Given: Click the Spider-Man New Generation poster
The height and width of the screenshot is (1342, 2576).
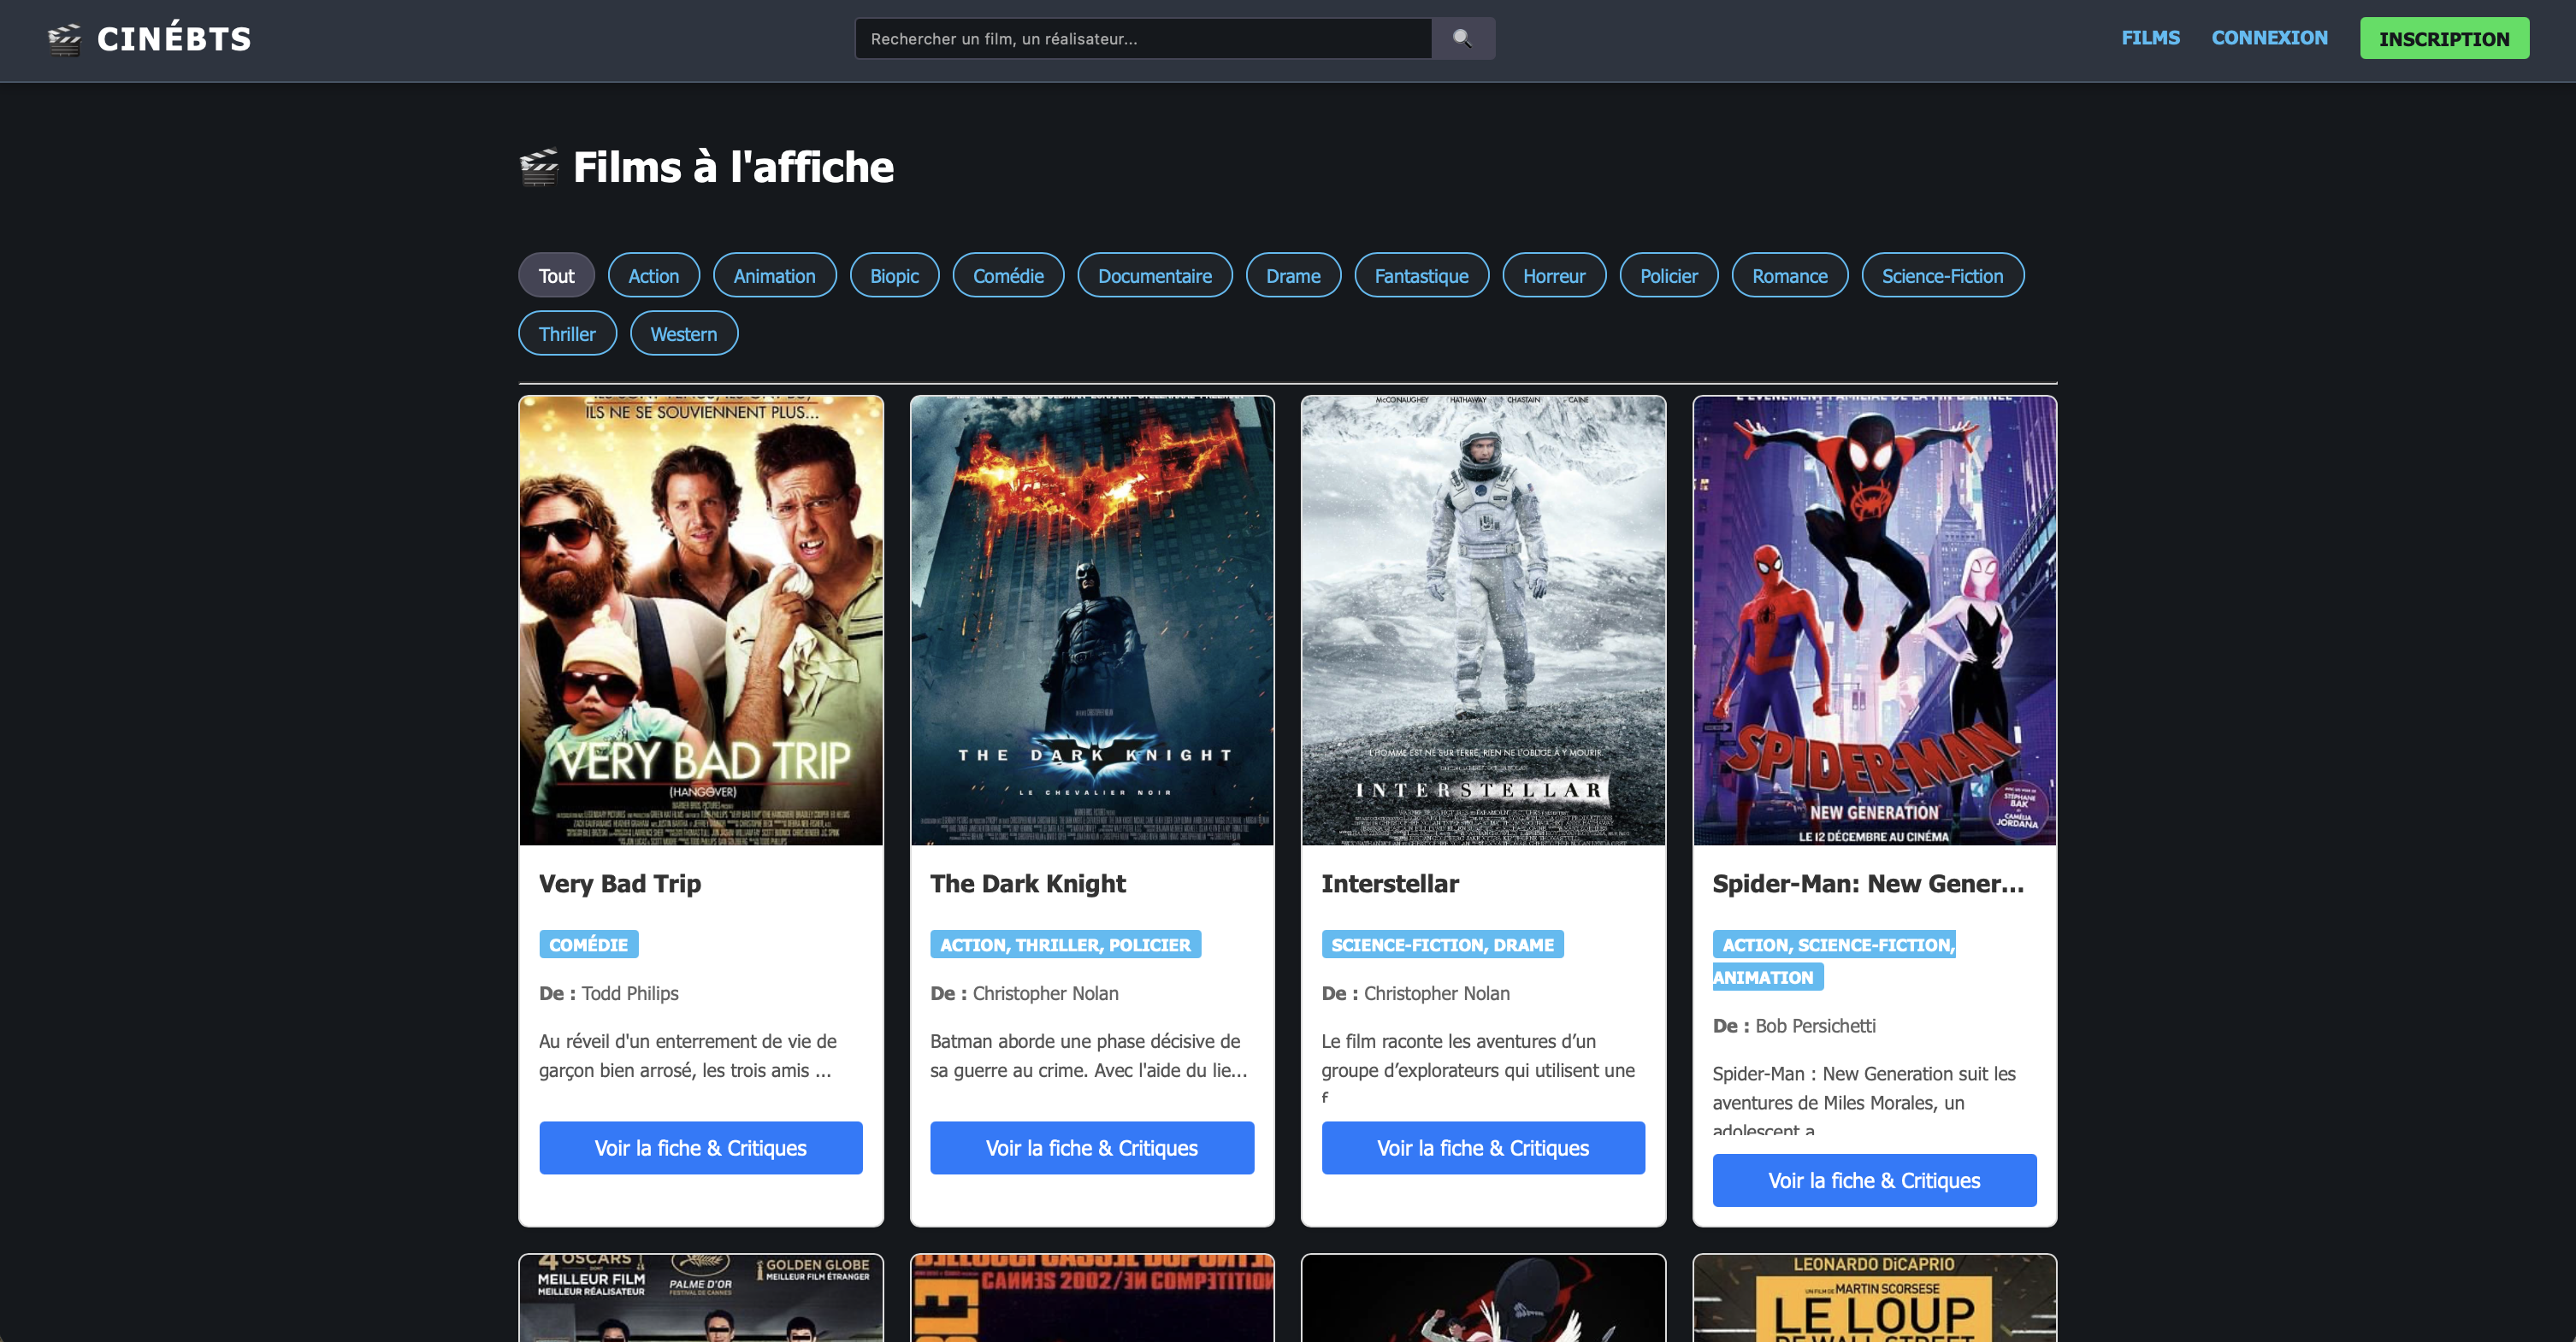Looking at the screenshot, I should click(x=1874, y=621).
